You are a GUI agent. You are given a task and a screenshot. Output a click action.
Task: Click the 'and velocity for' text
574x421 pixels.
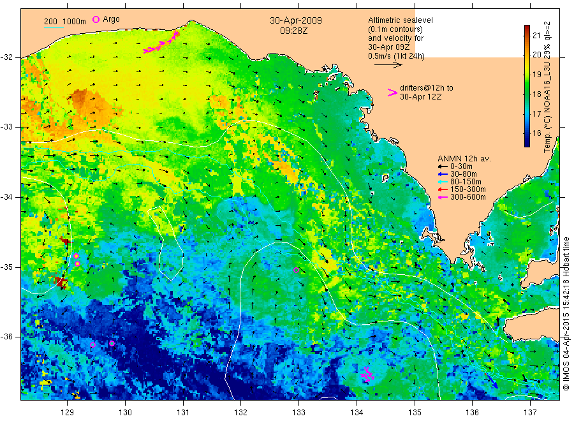395,38
